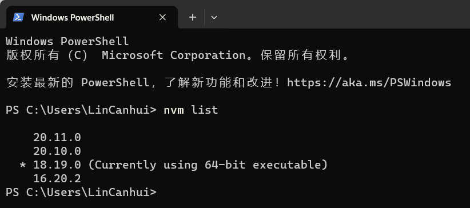Click the typed 'nvm list' command text
This screenshot has height=208, width=470.
(190, 110)
